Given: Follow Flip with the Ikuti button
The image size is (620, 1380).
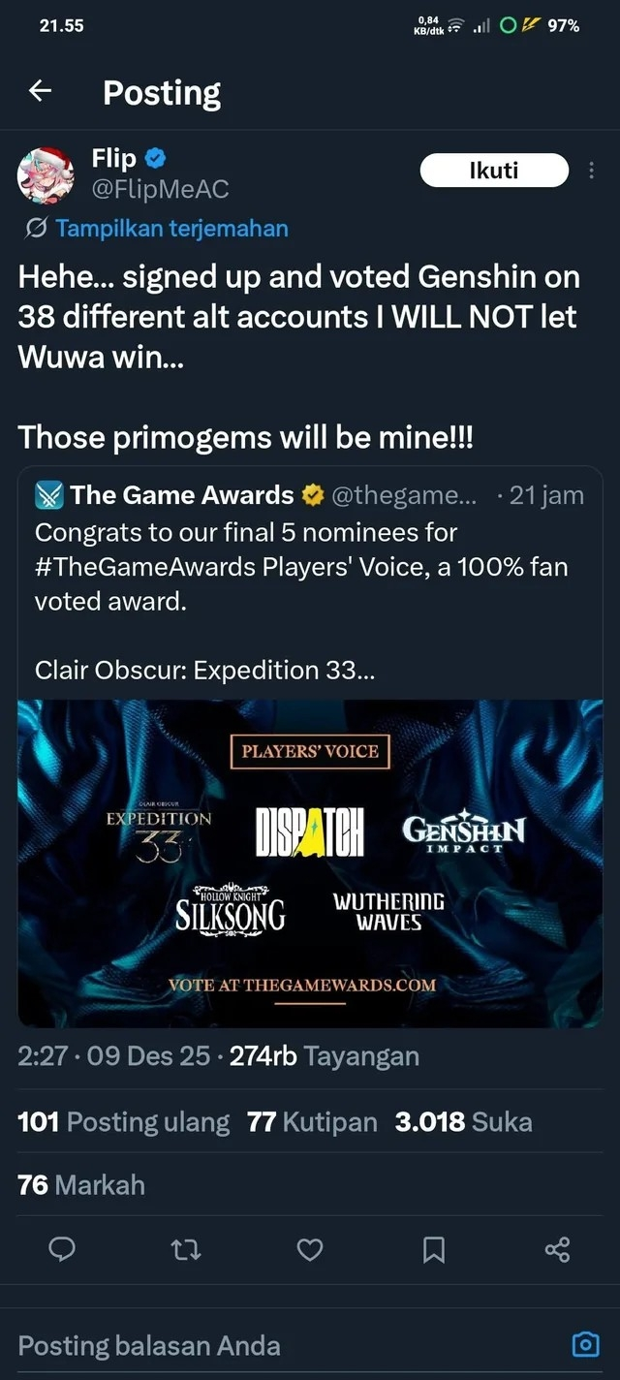Looking at the screenshot, I should pyautogui.click(x=494, y=171).
